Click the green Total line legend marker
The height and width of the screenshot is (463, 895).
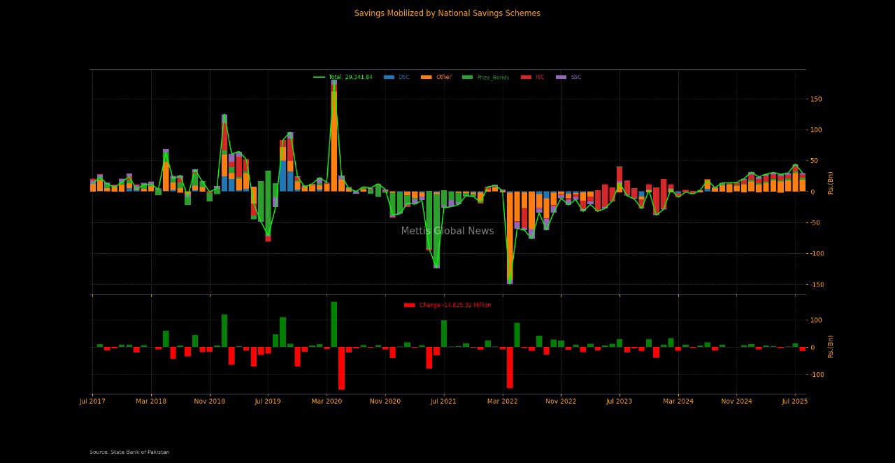tap(319, 77)
